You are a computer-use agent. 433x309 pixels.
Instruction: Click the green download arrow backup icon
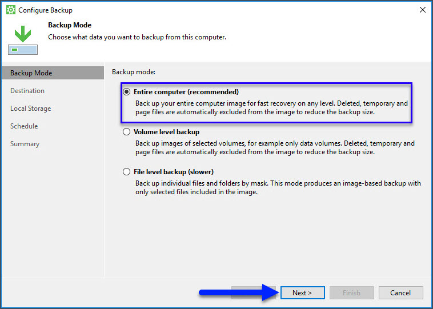[x=23, y=34]
